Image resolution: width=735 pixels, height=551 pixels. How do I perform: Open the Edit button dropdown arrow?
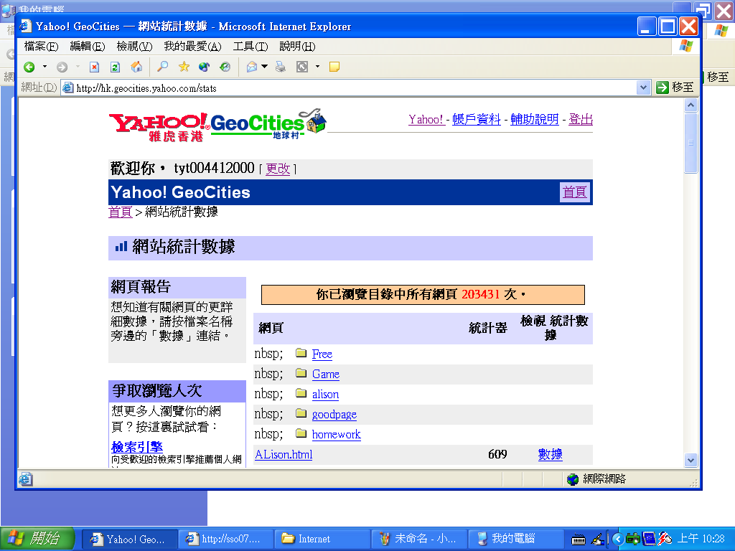click(317, 67)
